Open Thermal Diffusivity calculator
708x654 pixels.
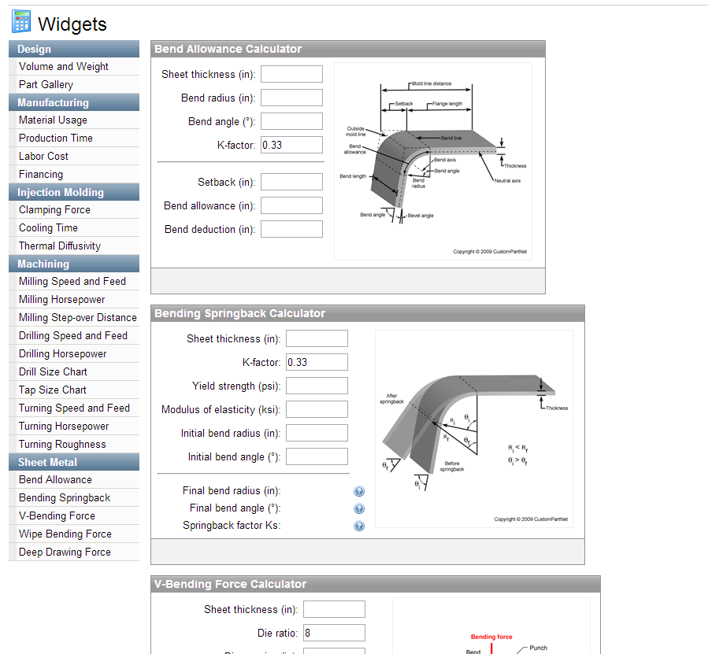60,246
